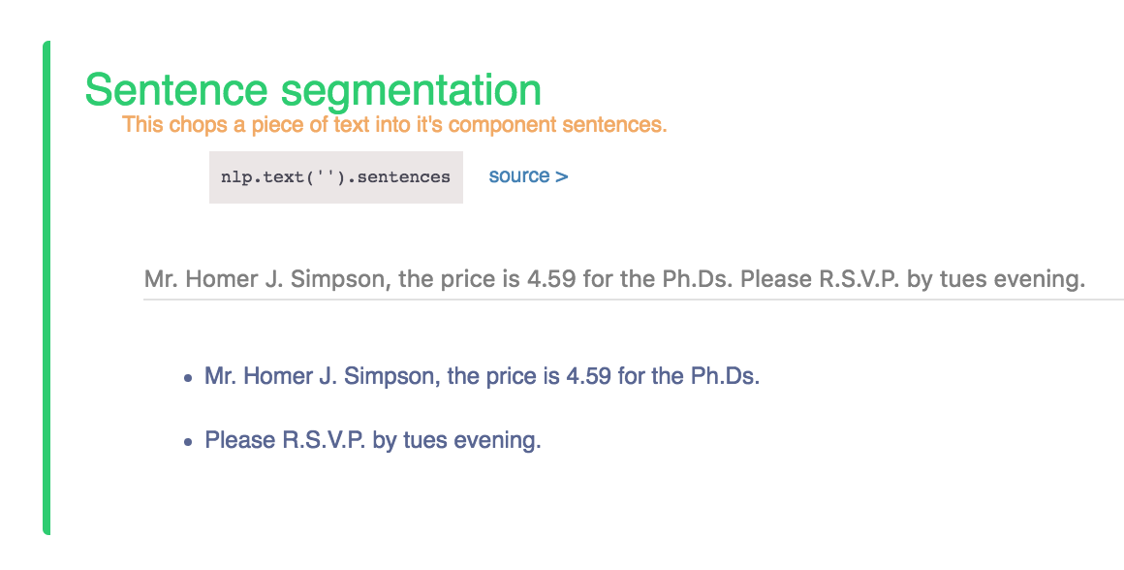Click the nlp.text('').sentences code block
This screenshot has width=1124, height=570.
point(335,177)
